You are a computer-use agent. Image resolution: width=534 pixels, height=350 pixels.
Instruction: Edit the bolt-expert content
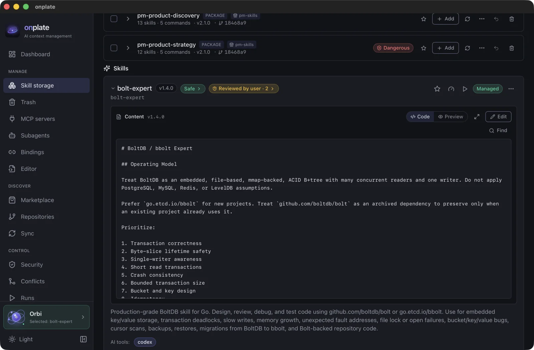pos(498,117)
